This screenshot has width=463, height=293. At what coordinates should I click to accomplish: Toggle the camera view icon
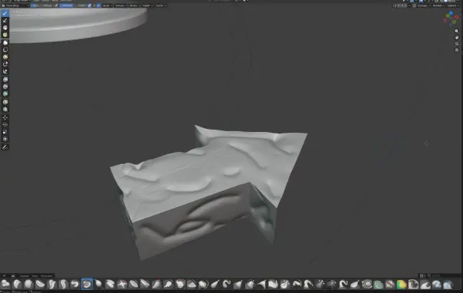[457, 44]
